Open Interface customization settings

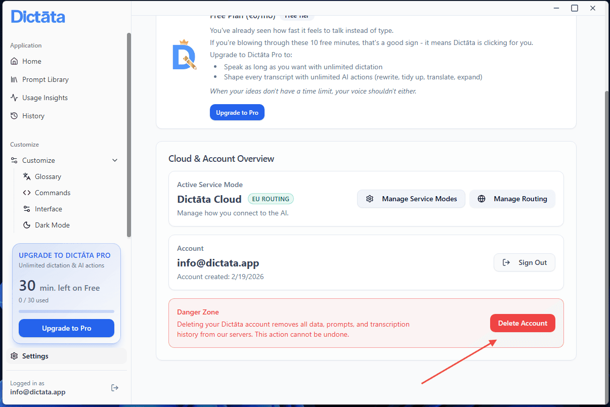(48, 209)
